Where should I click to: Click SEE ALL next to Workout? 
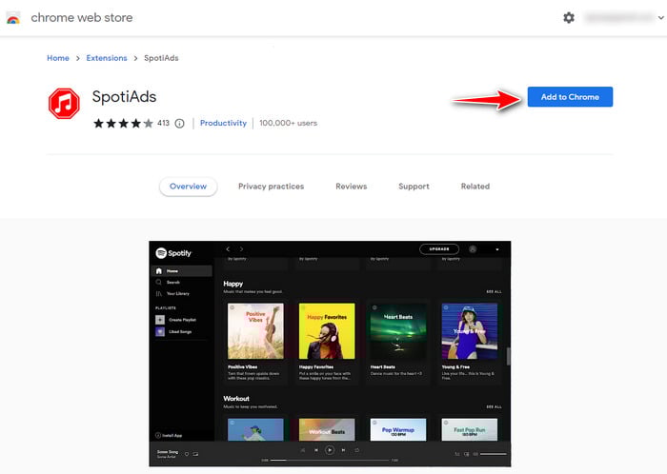[x=494, y=406]
